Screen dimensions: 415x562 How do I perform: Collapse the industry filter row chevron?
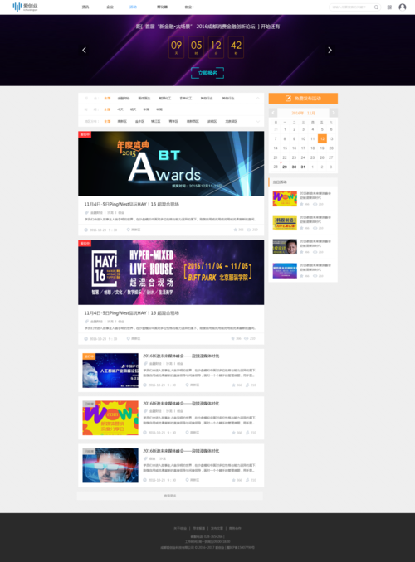pos(258,98)
